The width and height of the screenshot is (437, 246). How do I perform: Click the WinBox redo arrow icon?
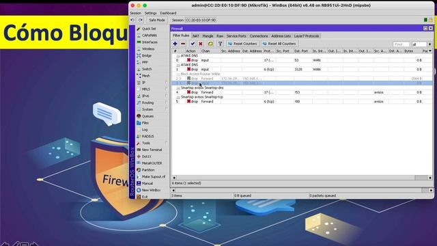[x=141, y=20]
